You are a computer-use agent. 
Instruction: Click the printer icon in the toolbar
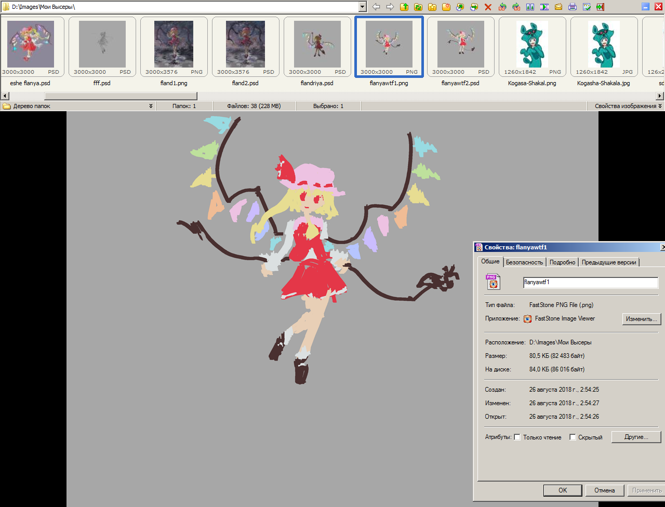click(x=573, y=7)
